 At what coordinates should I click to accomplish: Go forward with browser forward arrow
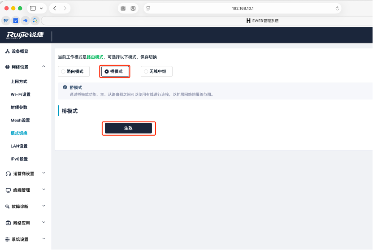click(x=65, y=9)
